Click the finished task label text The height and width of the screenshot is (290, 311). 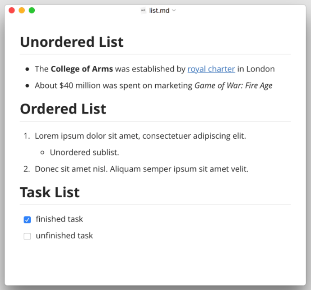point(60,219)
